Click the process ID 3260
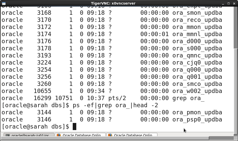Viewport: 238px width, 141px height. 44,84
